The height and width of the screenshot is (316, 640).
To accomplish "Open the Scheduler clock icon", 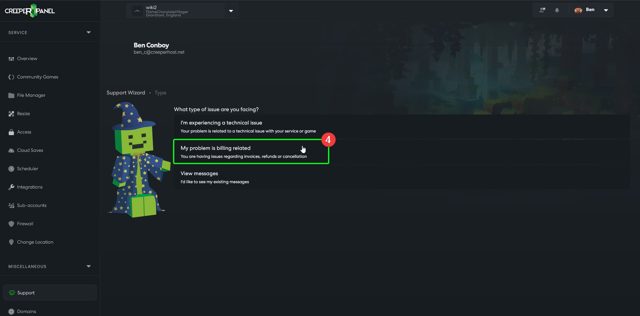I will tap(11, 169).
